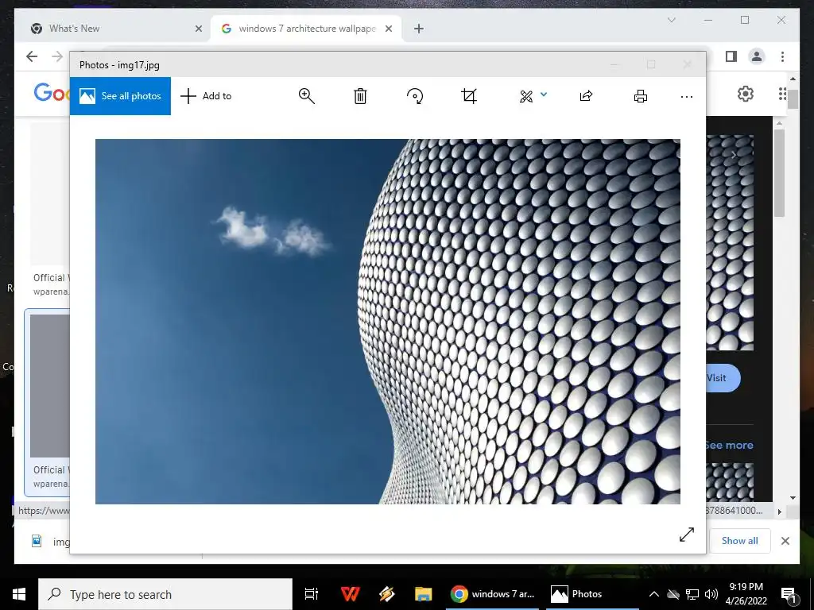Open the Chrome profile avatar

click(757, 56)
